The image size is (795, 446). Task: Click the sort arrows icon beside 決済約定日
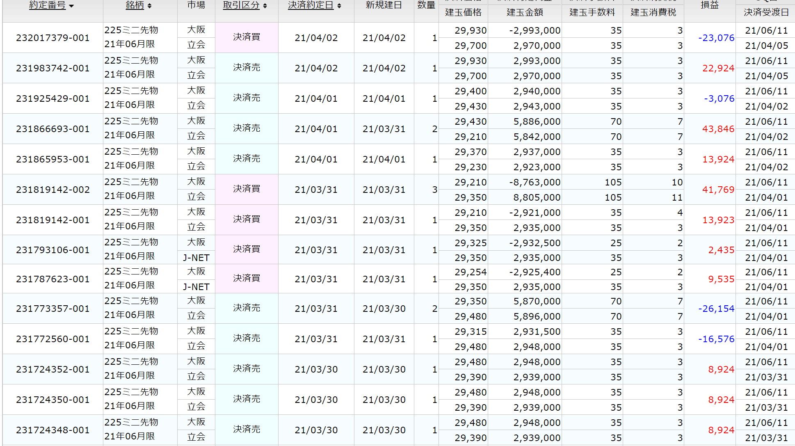[339, 6]
